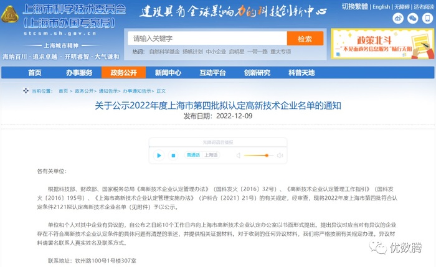Select 普通话 voice option
The image size is (436, 267).
pyautogui.click(x=193, y=155)
